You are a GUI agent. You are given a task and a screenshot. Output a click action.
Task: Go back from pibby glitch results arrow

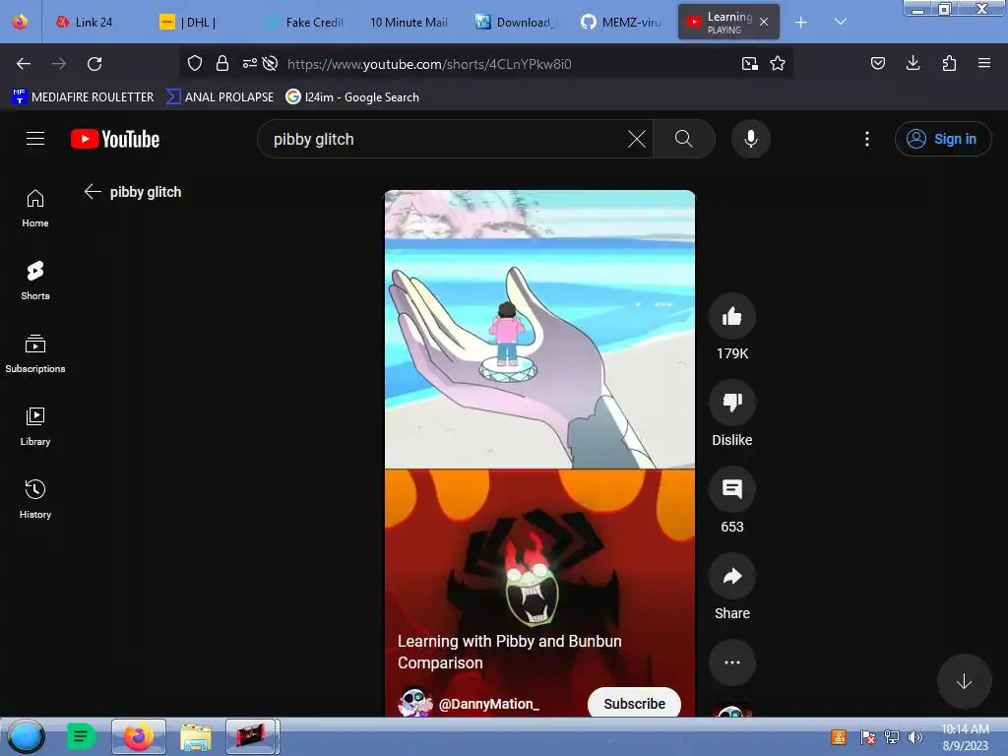[x=93, y=192]
